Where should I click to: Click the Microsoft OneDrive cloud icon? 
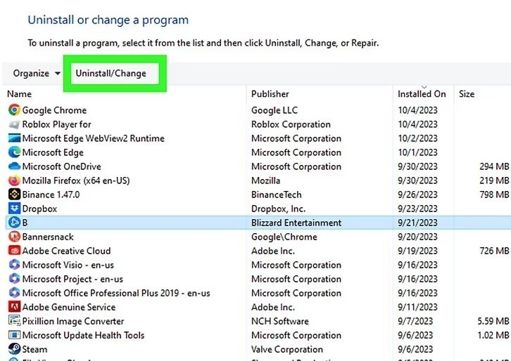click(14, 166)
